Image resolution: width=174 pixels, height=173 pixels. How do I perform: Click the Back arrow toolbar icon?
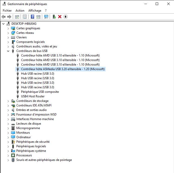[x=4, y=17]
